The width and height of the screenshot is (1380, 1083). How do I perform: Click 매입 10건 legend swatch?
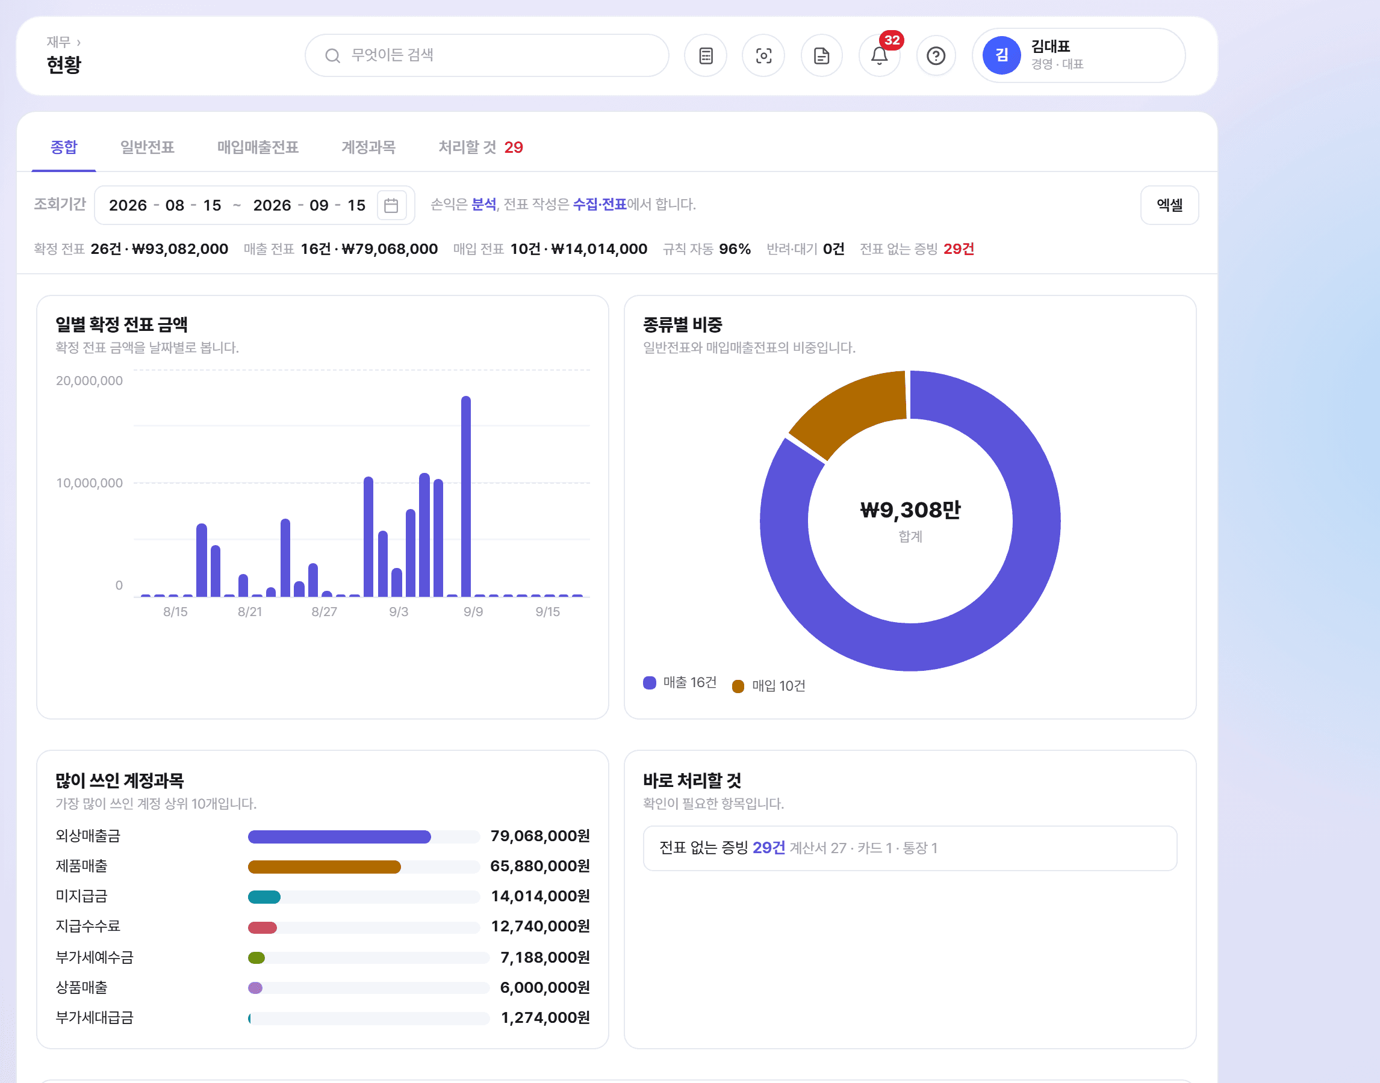tap(738, 686)
